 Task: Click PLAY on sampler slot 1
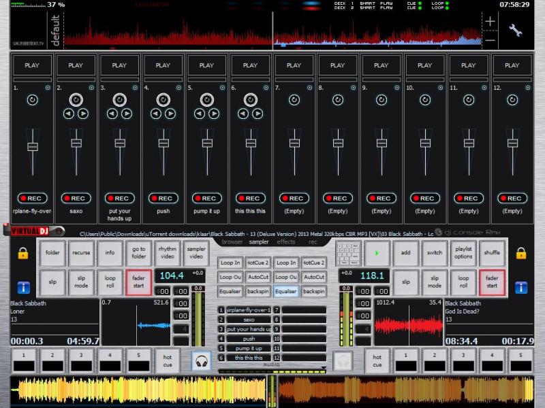coord(32,65)
